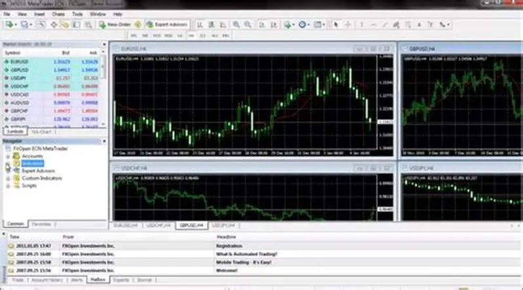
Task: Open the periods clock icon
Action: pos(302,24)
